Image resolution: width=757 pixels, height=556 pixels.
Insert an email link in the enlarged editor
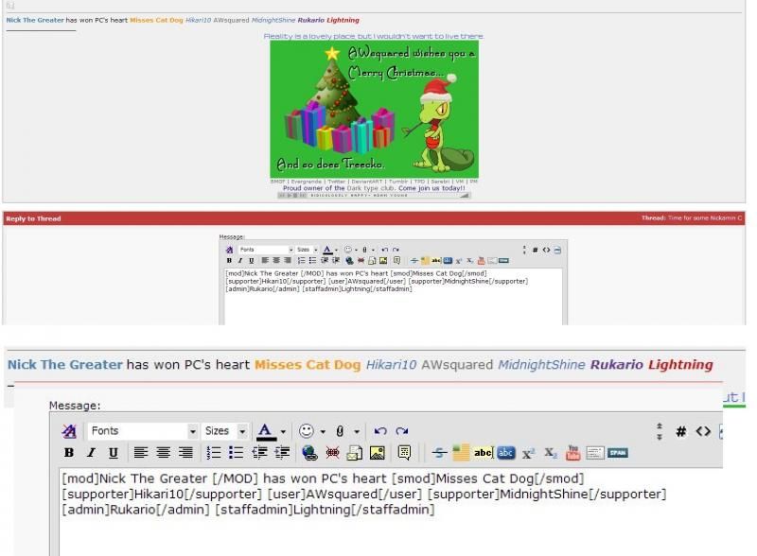(x=354, y=453)
